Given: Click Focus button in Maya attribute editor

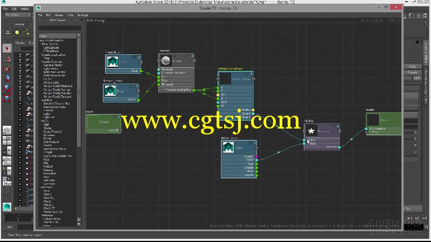Looking at the screenshot, I should tap(412, 66).
